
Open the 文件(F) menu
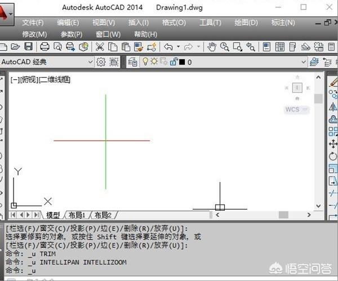pos(33,22)
